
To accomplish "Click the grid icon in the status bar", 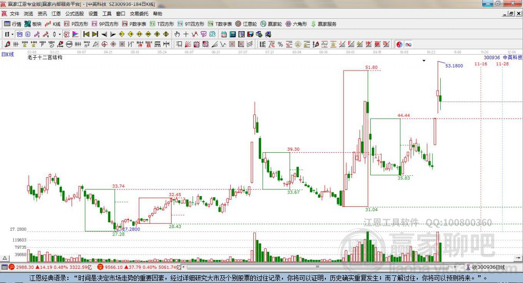I will (x=4, y=267).
